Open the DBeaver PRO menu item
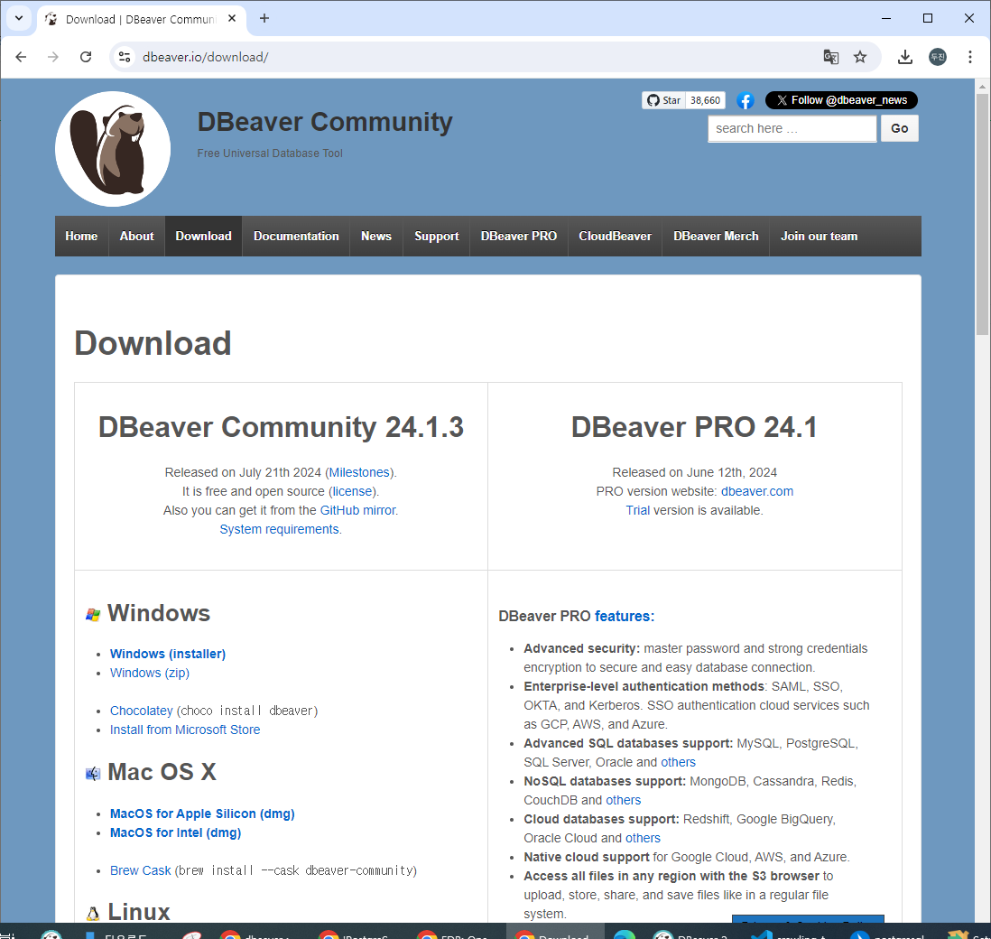Viewport: 991px width, 939px height. (519, 236)
